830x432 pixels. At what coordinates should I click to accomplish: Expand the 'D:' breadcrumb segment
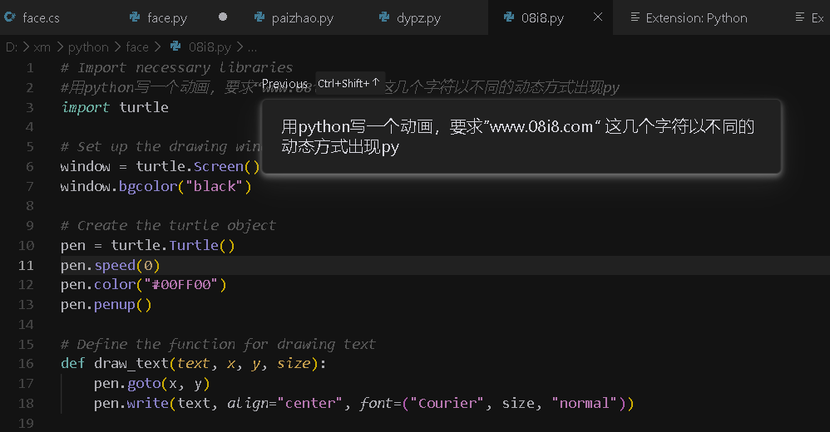pyautogui.click(x=12, y=47)
